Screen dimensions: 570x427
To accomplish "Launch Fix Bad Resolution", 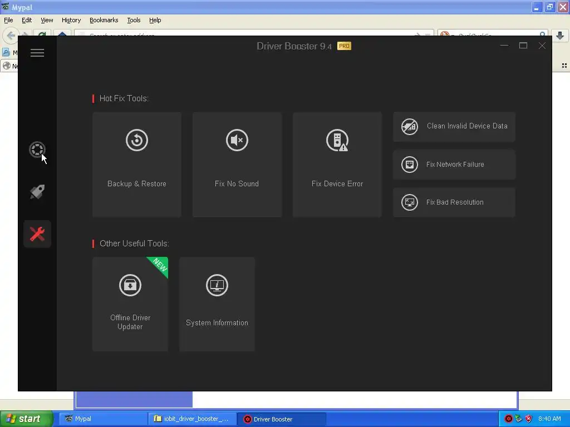I will click(454, 202).
